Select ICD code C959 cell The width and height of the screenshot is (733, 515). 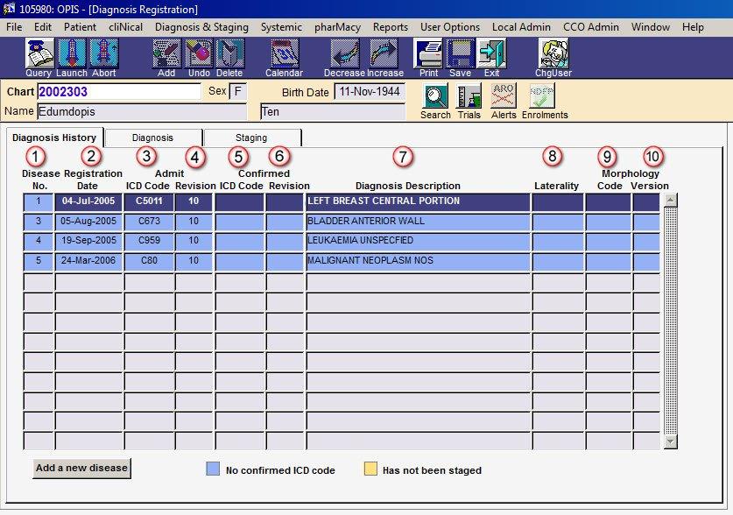149,241
